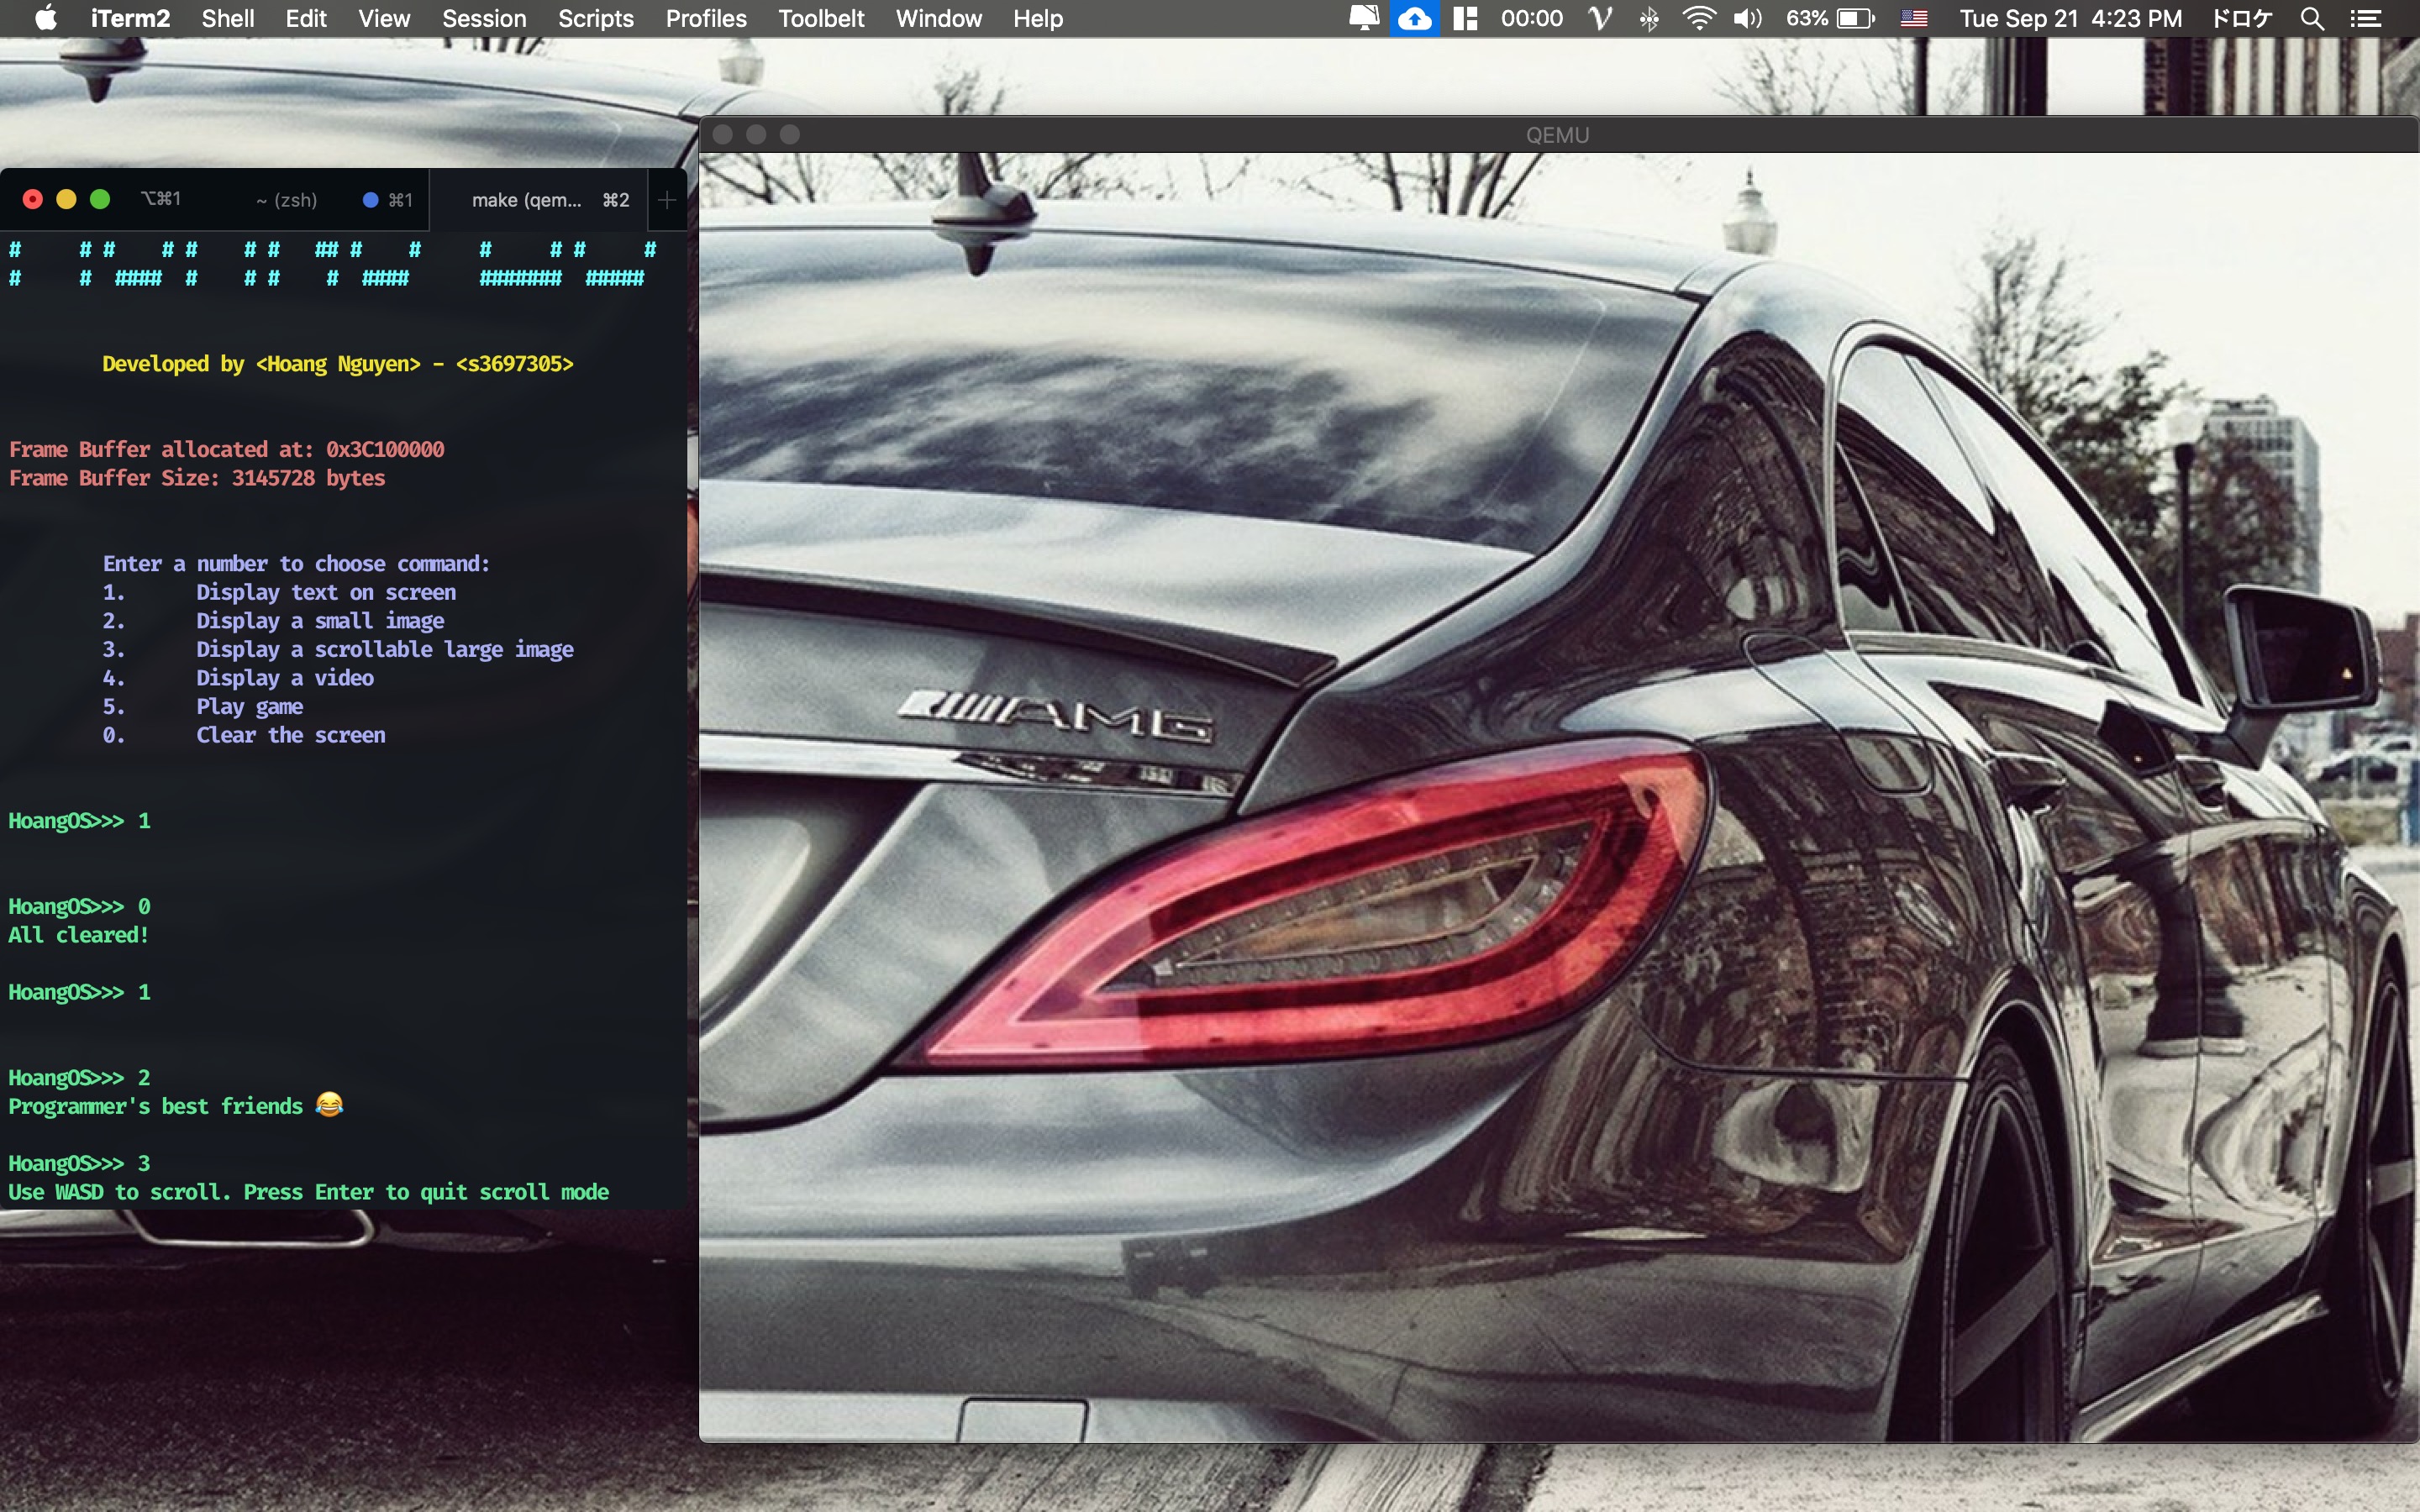This screenshot has width=2420, height=1512.
Task: Switch to the ~ (zsh) tab
Action: (287, 200)
